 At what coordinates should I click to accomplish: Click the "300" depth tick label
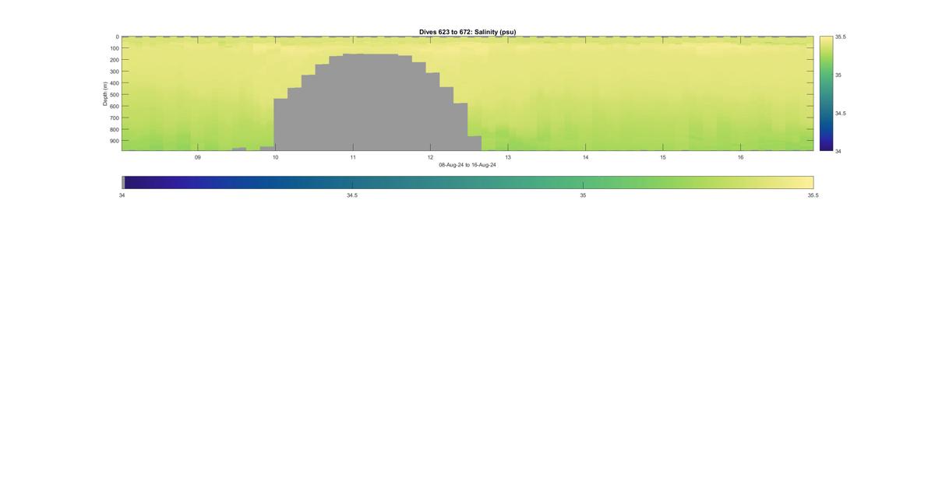pyautogui.click(x=114, y=72)
